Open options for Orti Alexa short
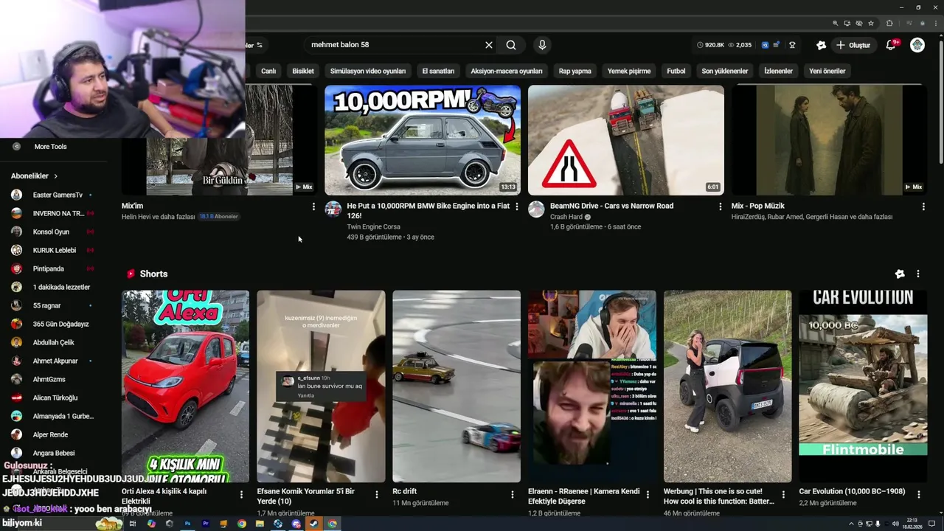Screen dimensions: 944x531 click(x=241, y=494)
